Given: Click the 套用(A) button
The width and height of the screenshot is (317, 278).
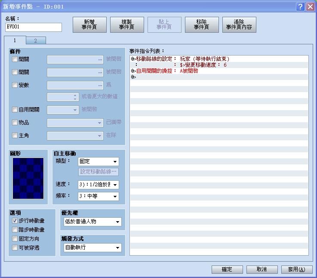Looking at the screenshot, I should click(x=297, y=269).
